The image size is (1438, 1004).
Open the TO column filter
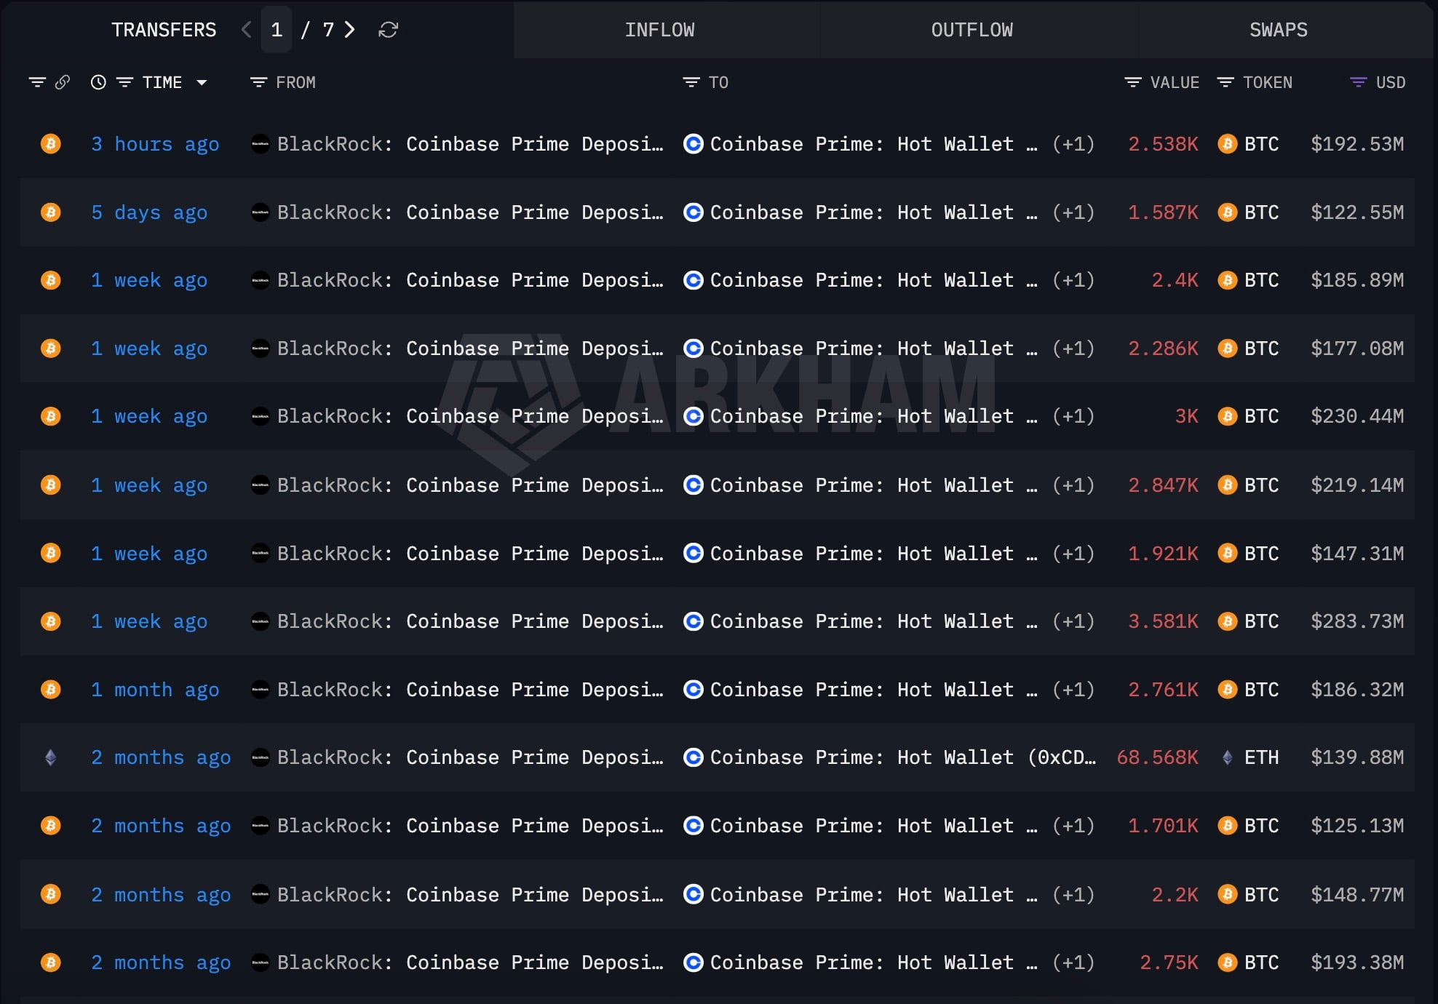[x=691, y=82]
